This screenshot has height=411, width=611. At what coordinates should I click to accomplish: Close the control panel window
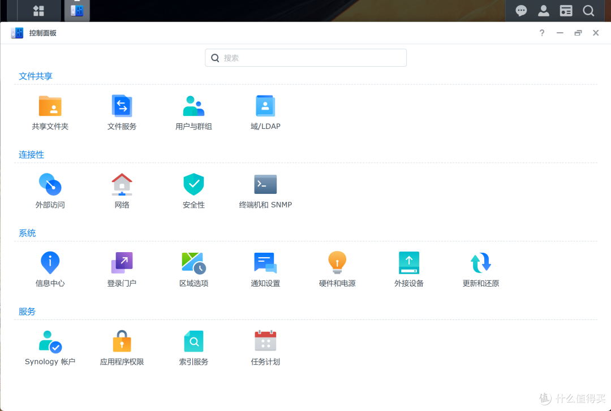pyautogui.click(x=596, y=33)
